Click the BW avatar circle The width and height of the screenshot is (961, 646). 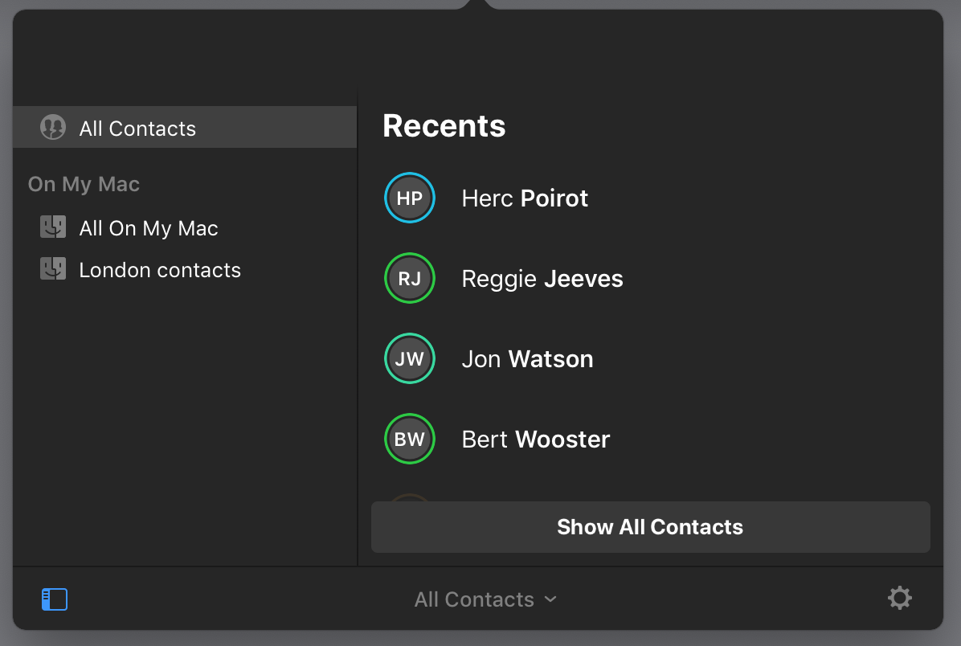point(410,439)
